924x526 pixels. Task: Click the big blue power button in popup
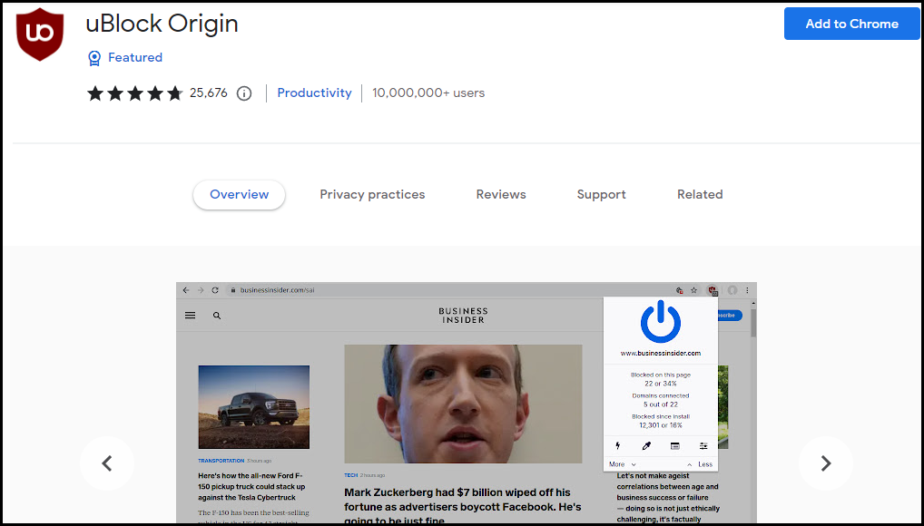(x=661, y=322)
